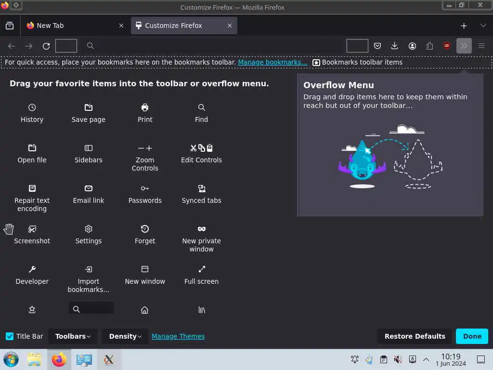Image resolution: width=493 pixels, height=370 pixels.
Task: Click the uBlock Origin shield icon
Action: pyautogui.click(x=446, y=46)
